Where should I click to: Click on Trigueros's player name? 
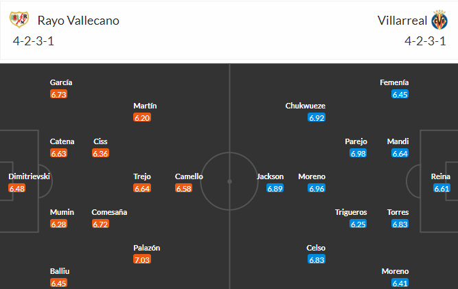click(351, 212)
